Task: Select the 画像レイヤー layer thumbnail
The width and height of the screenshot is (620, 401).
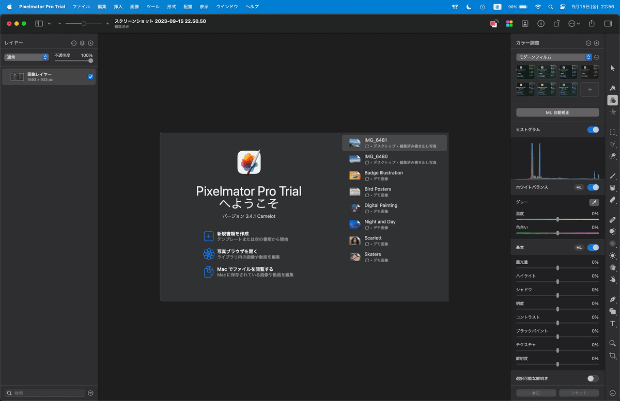Action: pos(18,77)
